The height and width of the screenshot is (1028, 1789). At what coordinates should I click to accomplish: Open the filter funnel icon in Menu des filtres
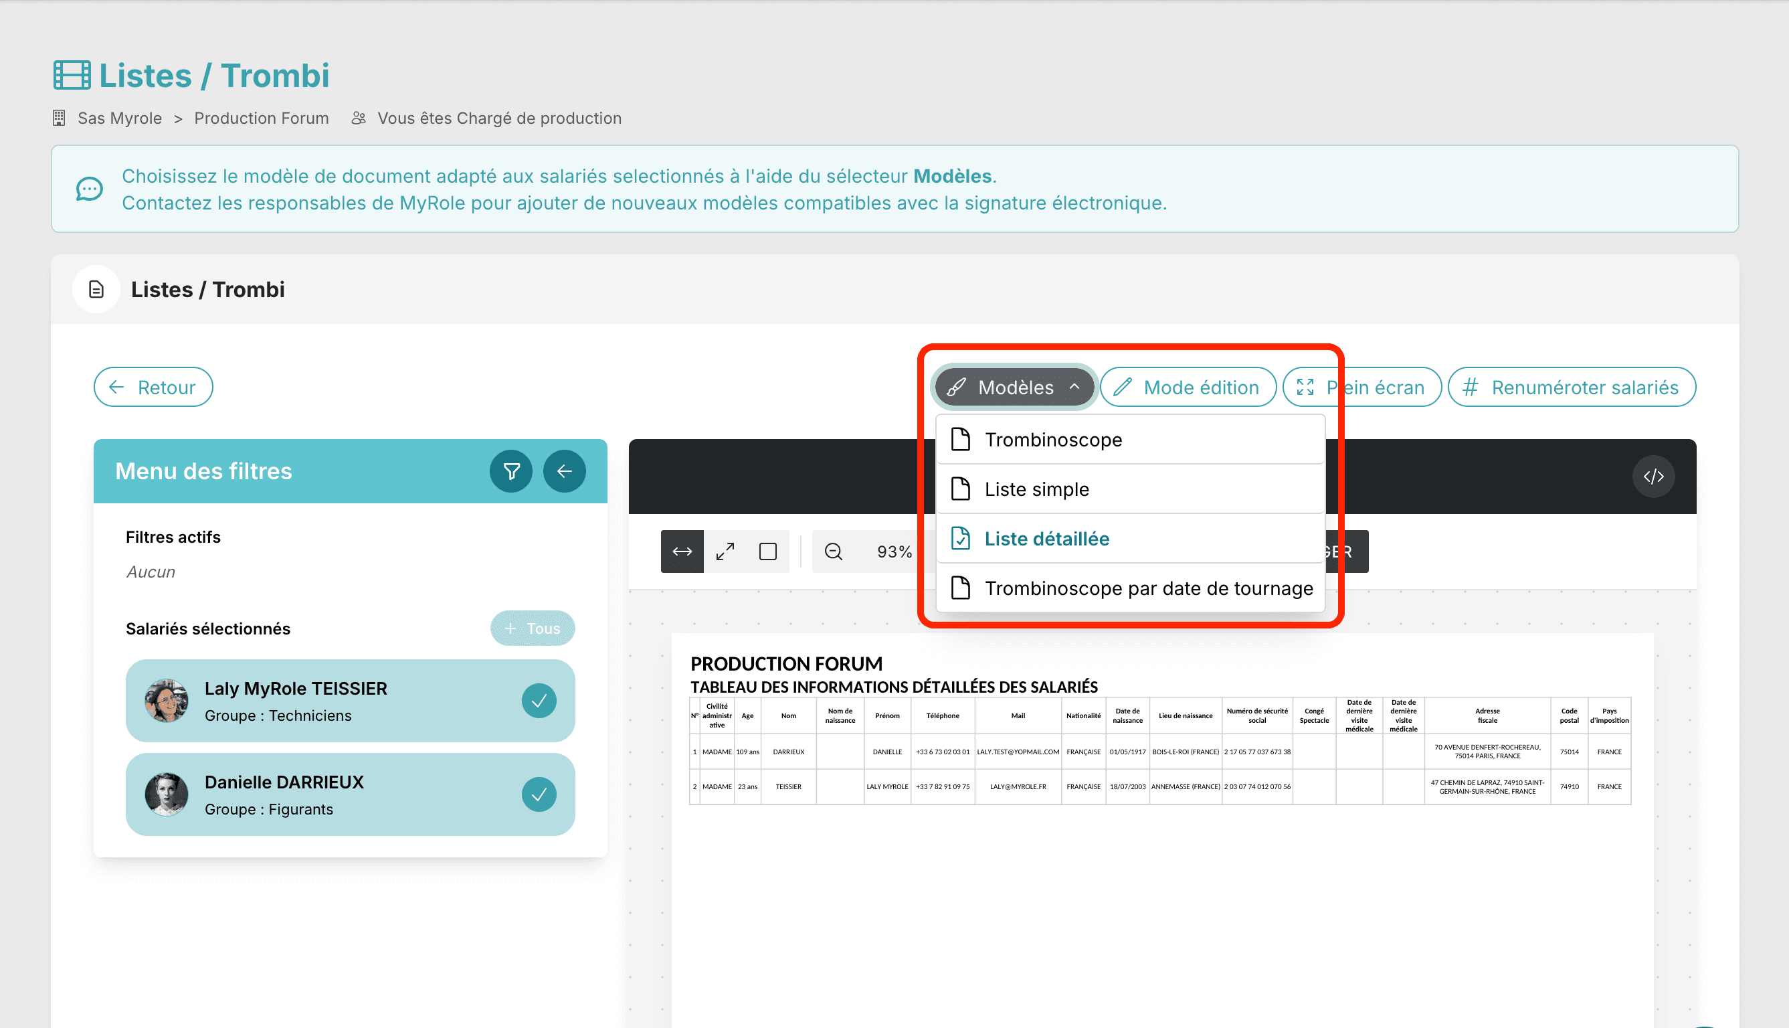[x=511, y=471]
